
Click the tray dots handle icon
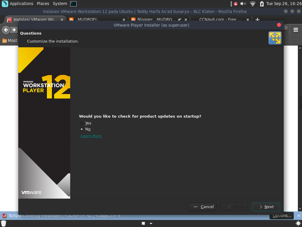click(x=231, y=4)
